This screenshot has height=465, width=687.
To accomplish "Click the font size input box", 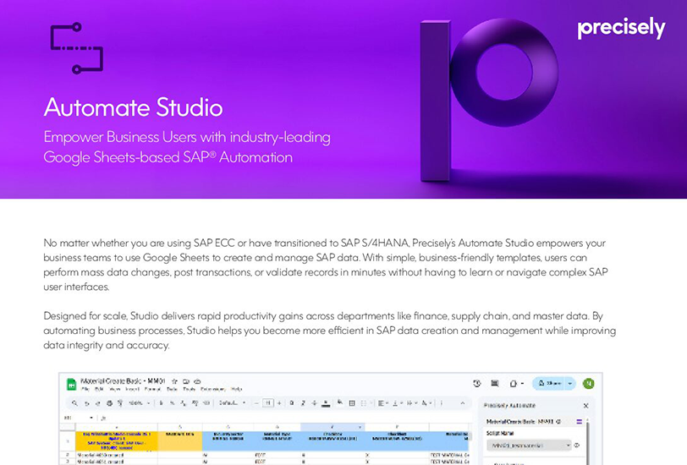I will click(x=267, y=403).
